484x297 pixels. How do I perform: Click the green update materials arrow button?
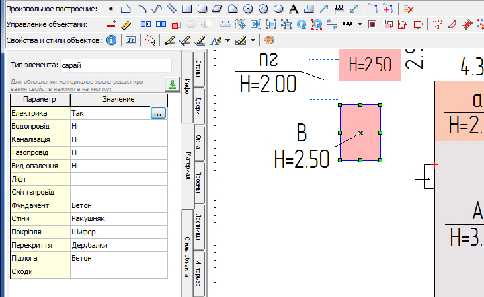[172, 84]
